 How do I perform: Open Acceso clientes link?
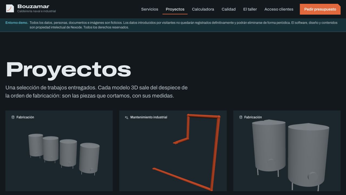[279, 9]
